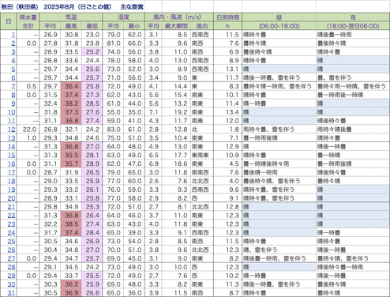Click the 32.4 average temperature on day 9
Viewport: 390px width, 297px height.
[x=51, y=103]
